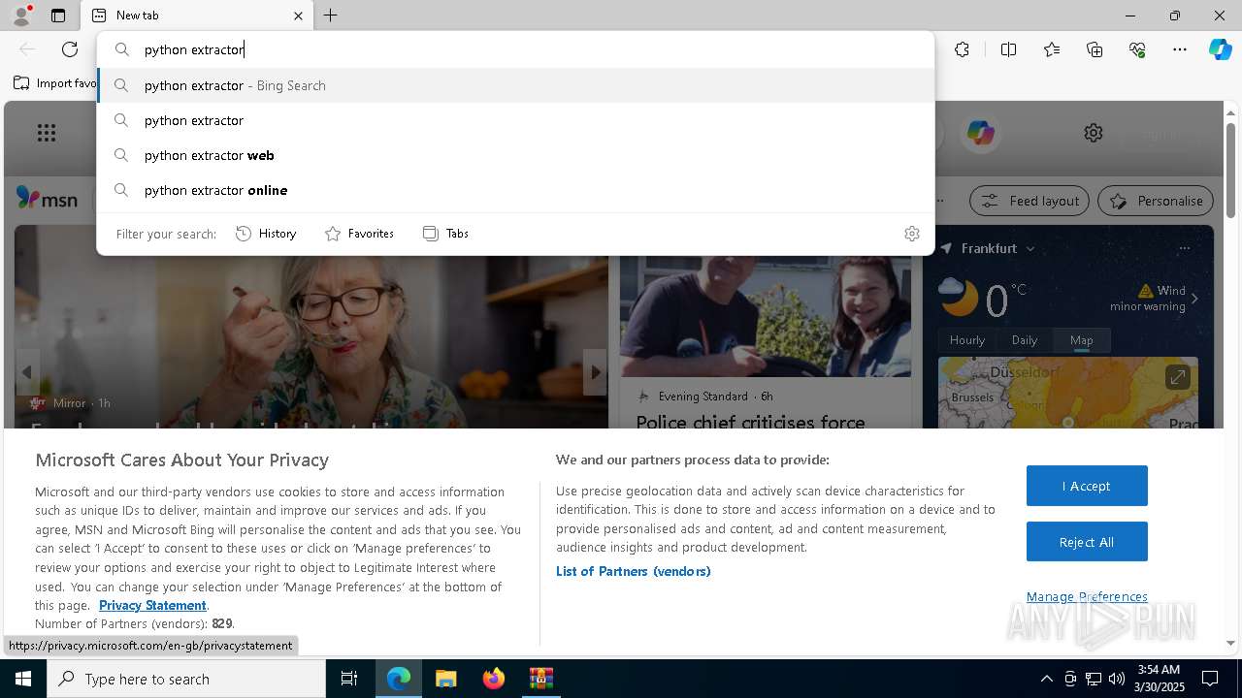Viewport: 1242px width, 698px height.
Task: Open WinRAR app on taskbar
Action: coord(541,679)
